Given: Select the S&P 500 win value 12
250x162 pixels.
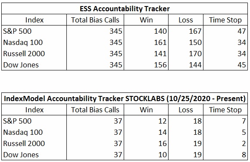Looking at the screenshot, I should pos(162,121).
